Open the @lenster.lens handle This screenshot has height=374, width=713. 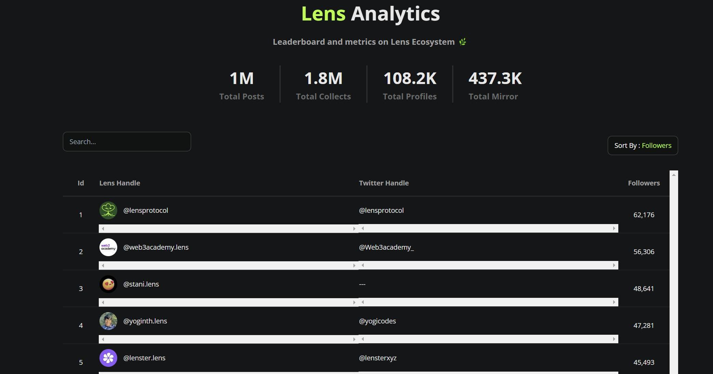144,358
